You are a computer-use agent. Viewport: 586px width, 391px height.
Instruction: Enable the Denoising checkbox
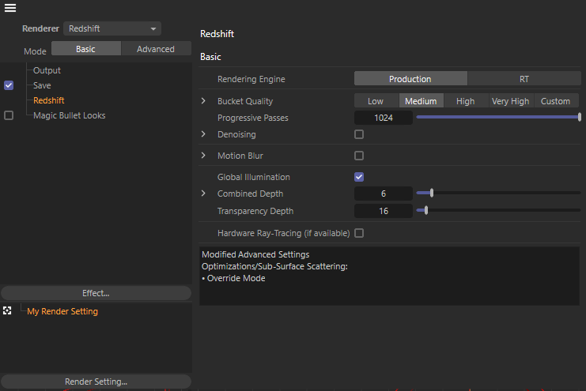[359, 134]
